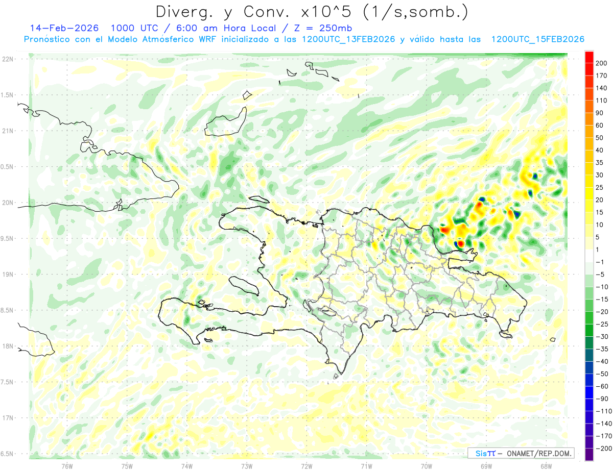Click the '-60' value on the color scale
This screenshot has width=613, height=473.
601,386
